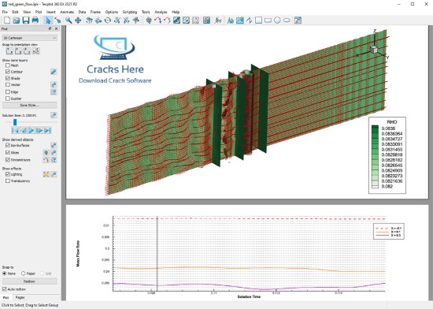The image size is (433, 309).
Task: Toggle the Iso-Surfaces checkbox
Action: coord(7,145)
